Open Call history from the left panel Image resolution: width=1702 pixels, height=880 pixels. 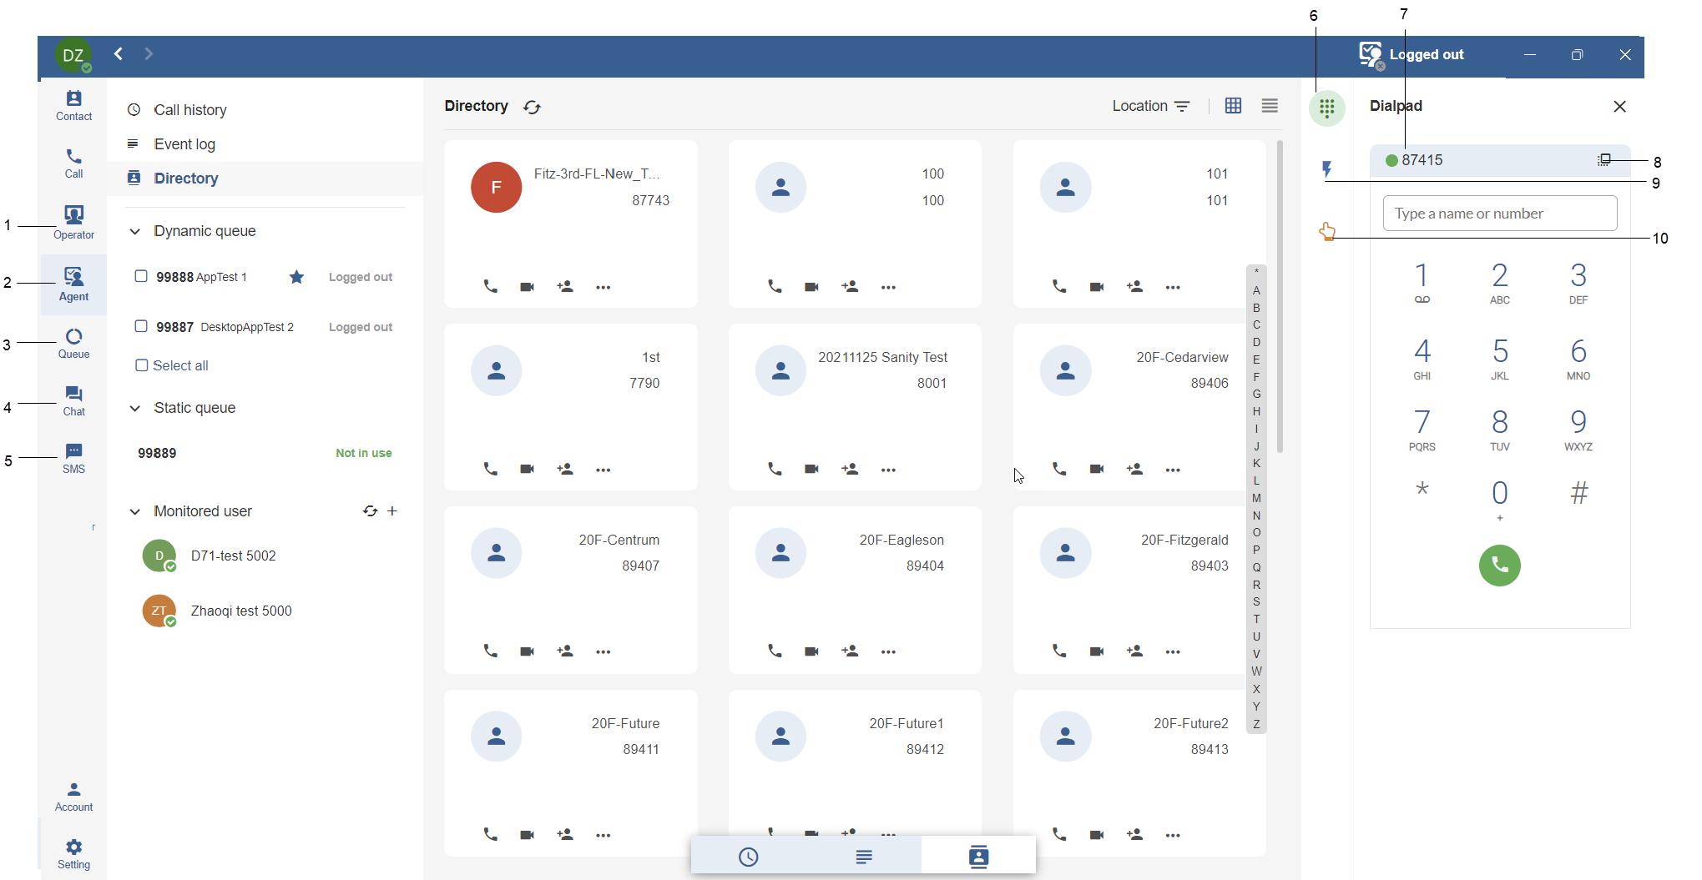[x=190, y=109]
